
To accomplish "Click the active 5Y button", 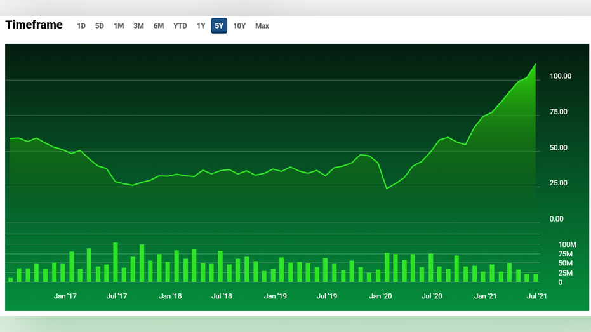I will point(219,26).
